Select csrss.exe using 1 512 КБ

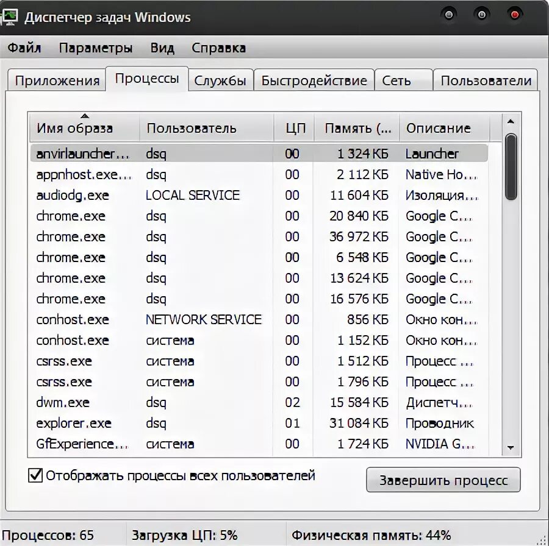[259, 361]
